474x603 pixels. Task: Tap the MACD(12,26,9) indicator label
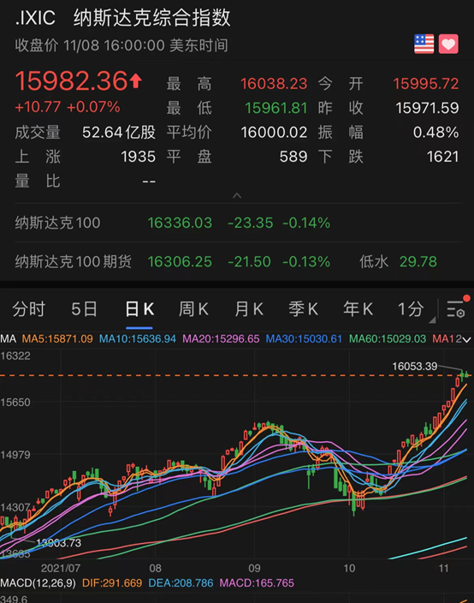pyautogui.click(x=38, y=583)
